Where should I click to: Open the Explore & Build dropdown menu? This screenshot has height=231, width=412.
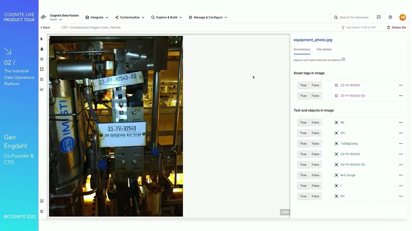(x=166, y=17)
